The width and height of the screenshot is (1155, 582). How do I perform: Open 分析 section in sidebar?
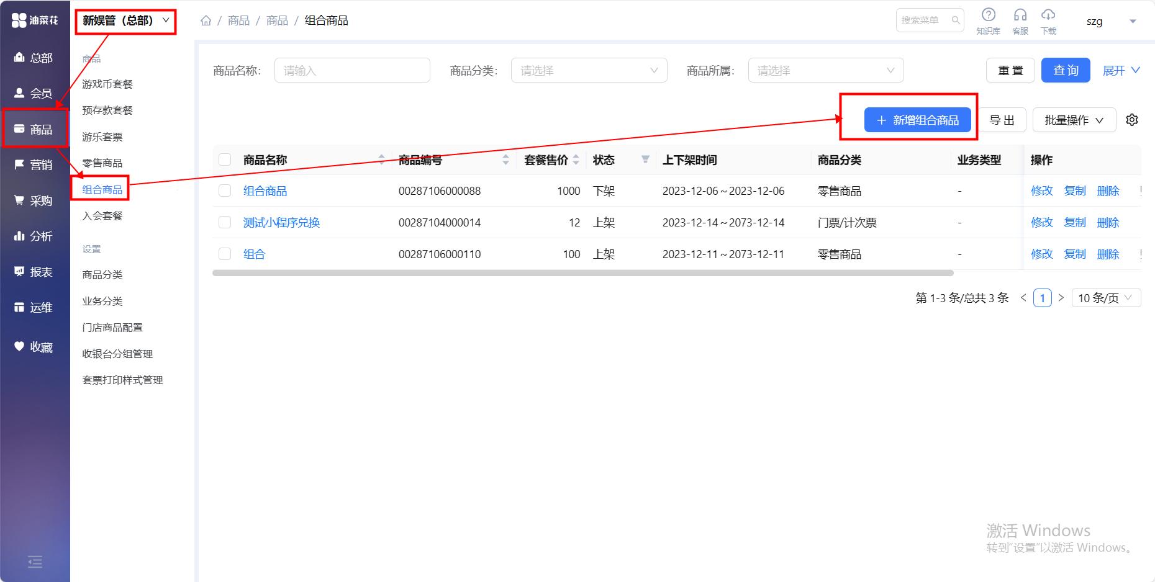click(x=34, y=236)
